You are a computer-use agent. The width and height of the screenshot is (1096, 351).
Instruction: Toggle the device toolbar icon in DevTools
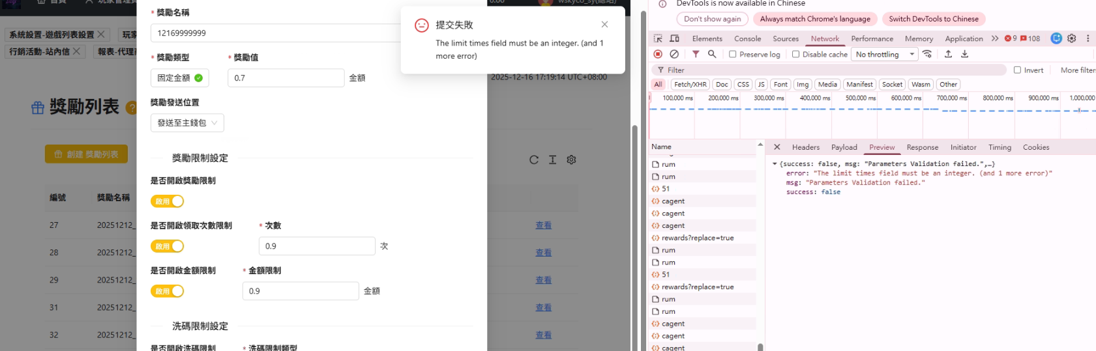pos(674,38)
